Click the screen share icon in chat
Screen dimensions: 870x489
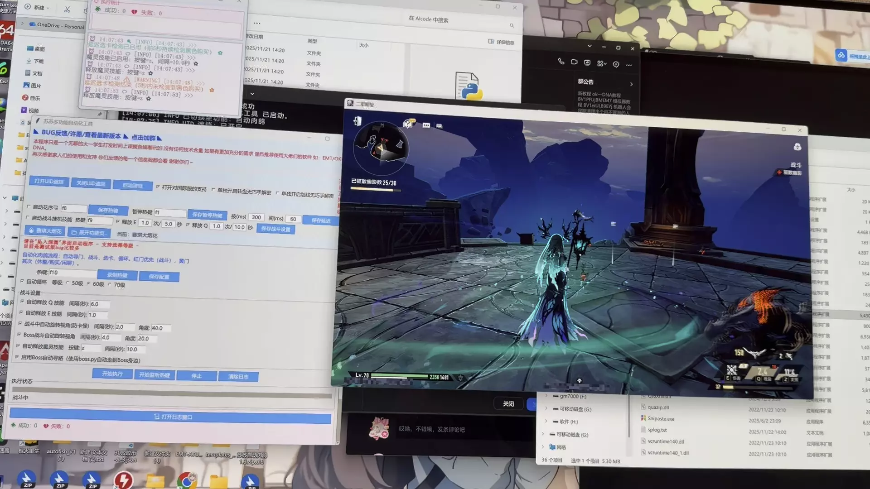(587, 63)
